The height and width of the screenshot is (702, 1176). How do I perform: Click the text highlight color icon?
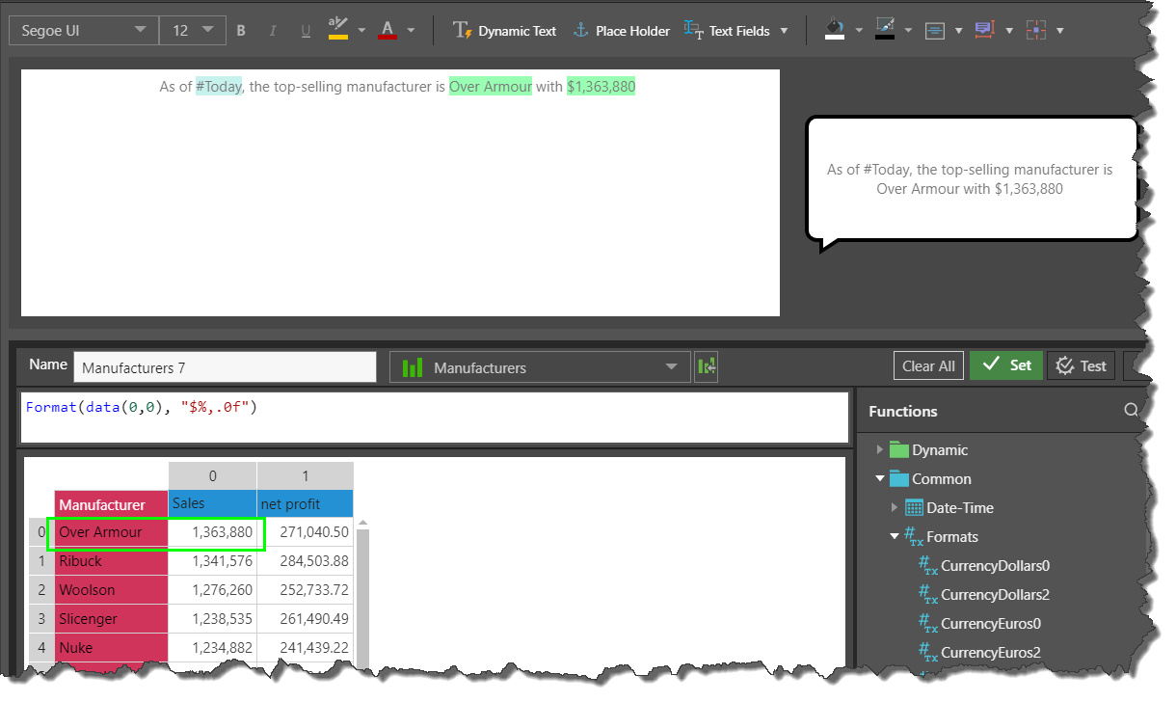(338, 29)
